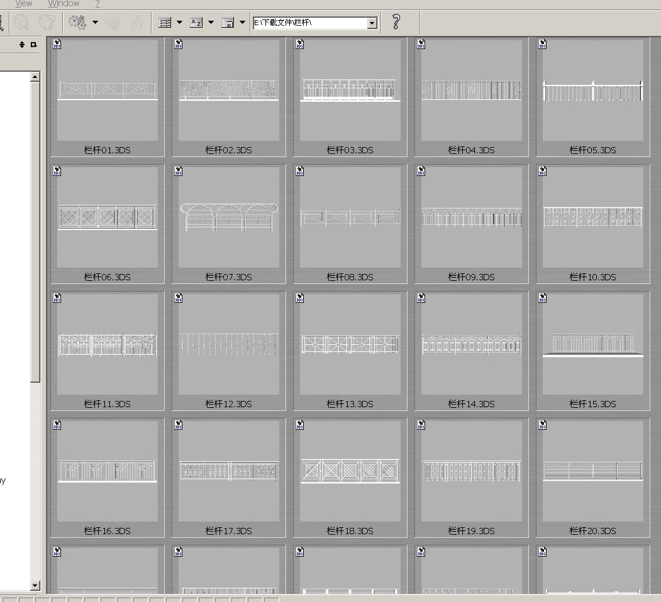Click the window layout toolbar icon
The image size is (661, 602).
coord(228,23)
